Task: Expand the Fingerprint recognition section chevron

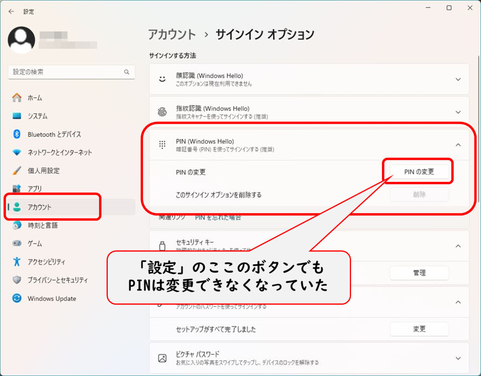Action: 458,112
